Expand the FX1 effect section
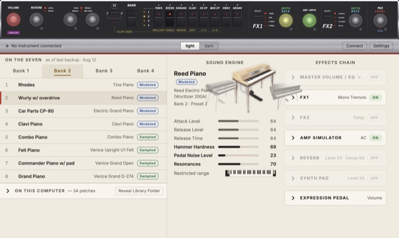This screenshot has width=399, height=238. pyautogui.click(x=293, y=98)
